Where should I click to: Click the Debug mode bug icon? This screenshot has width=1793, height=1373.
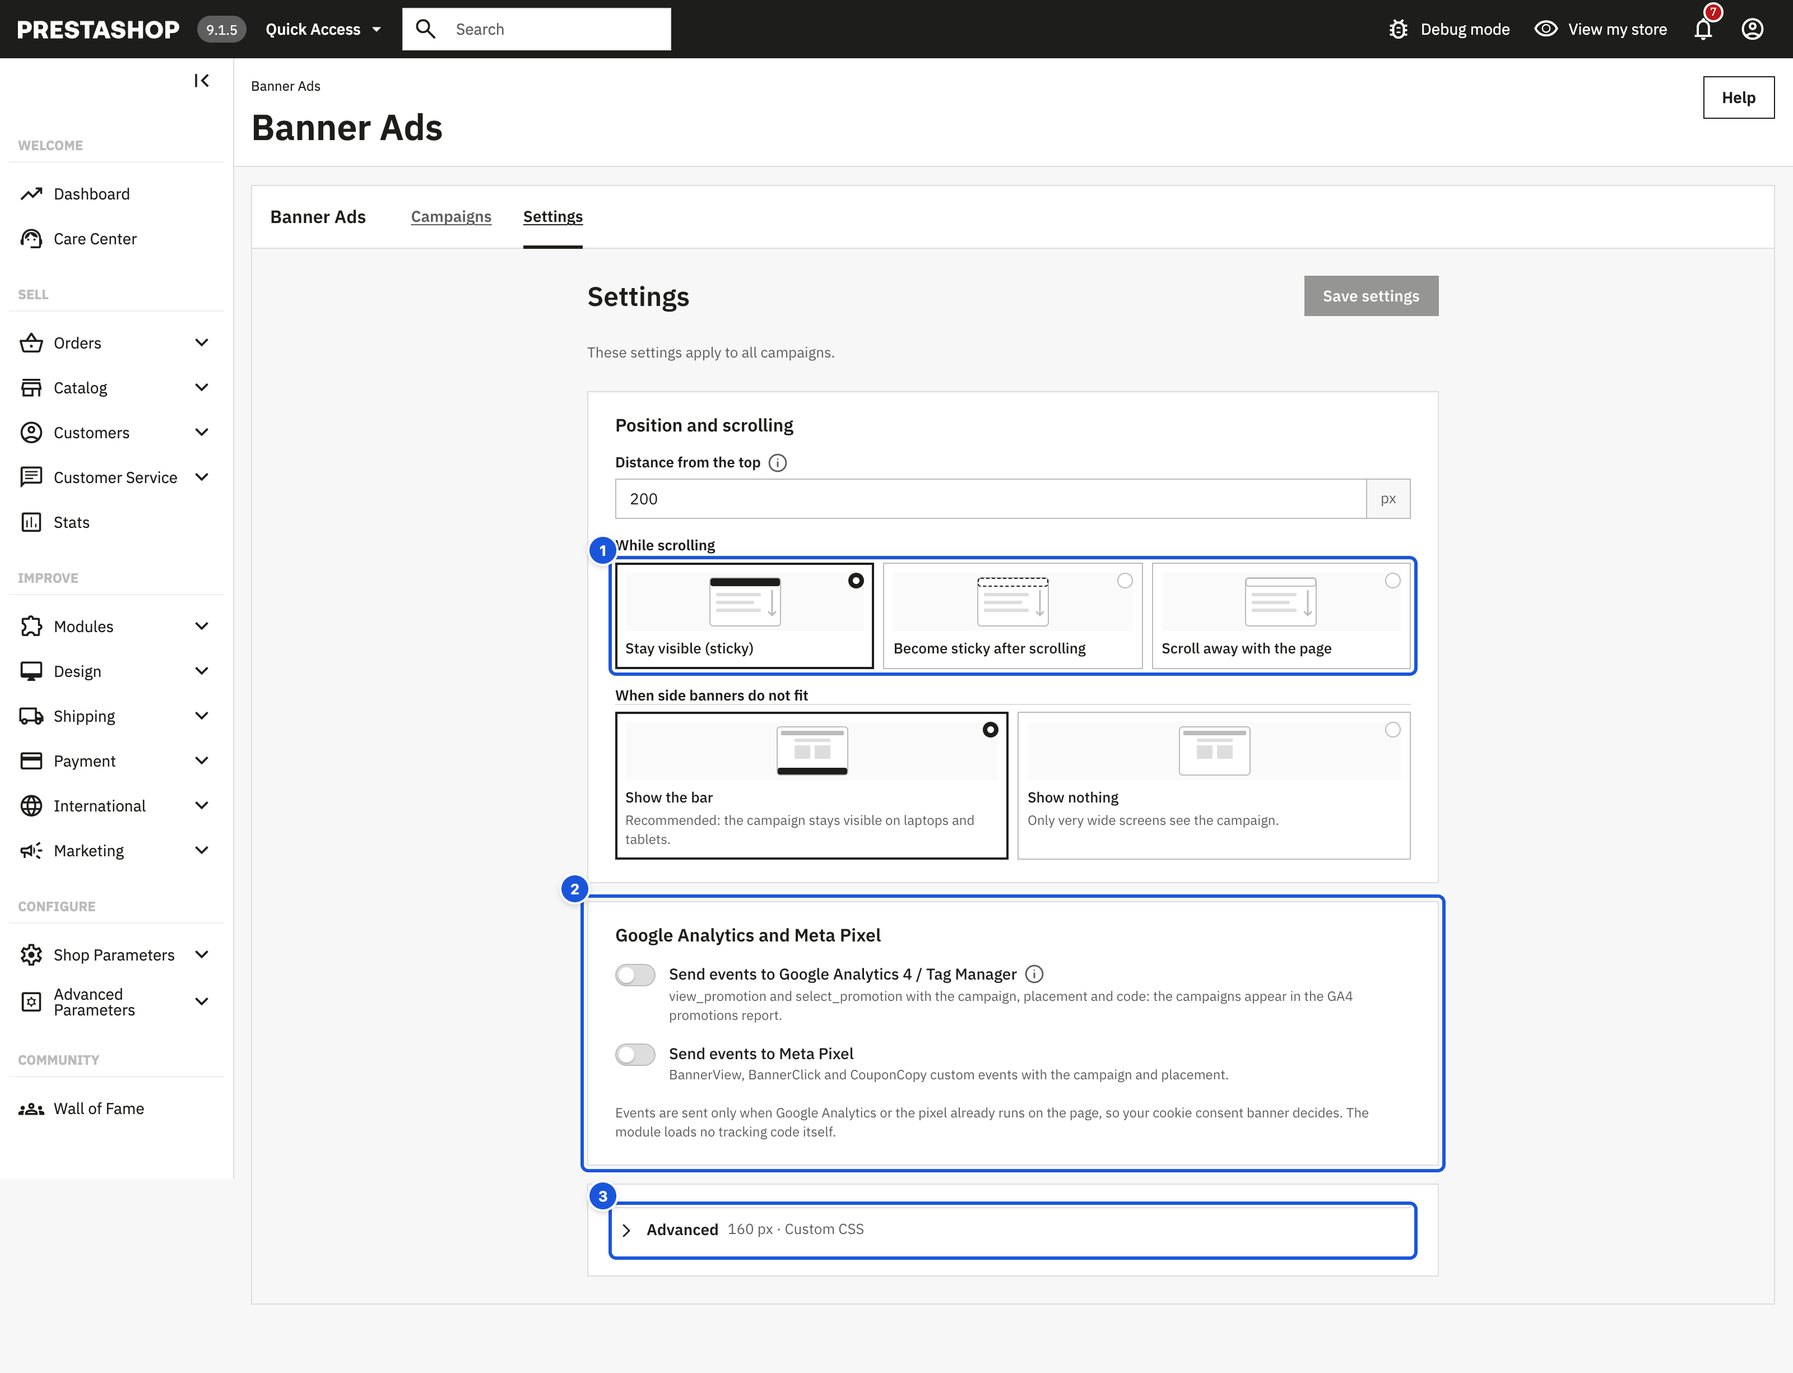[1399, 29]
